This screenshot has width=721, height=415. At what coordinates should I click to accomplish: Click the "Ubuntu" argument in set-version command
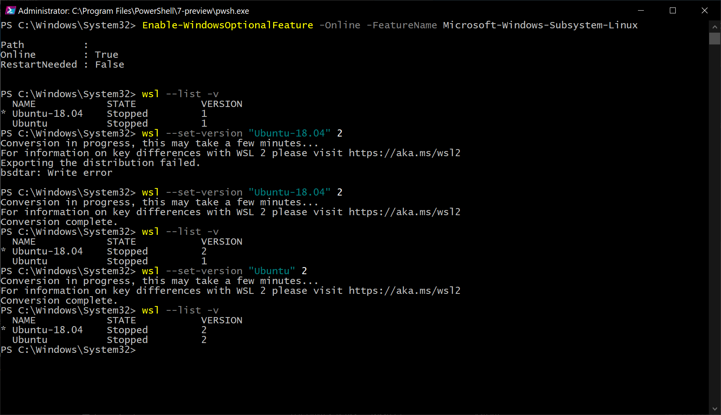pos(272,271)
